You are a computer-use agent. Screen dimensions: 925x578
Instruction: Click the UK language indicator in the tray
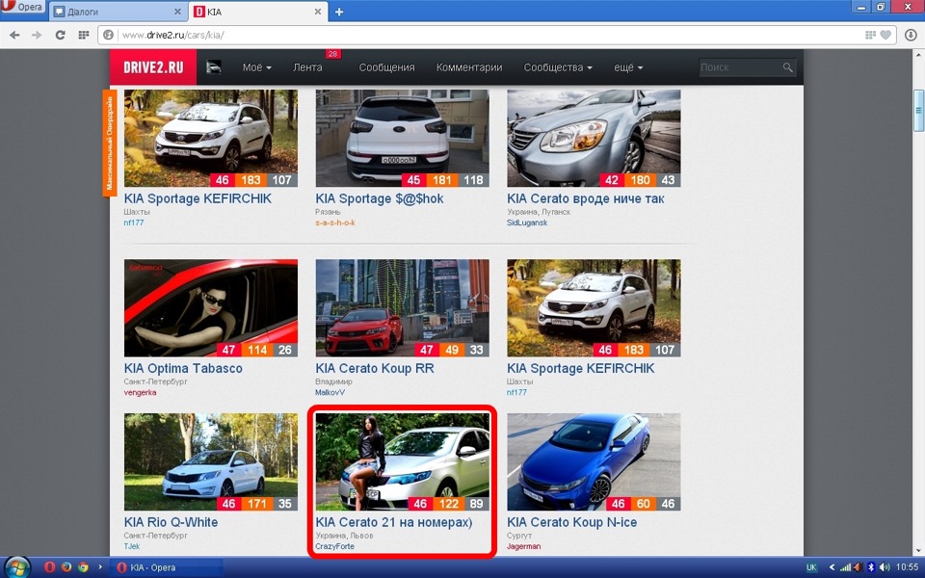point(811,567)
